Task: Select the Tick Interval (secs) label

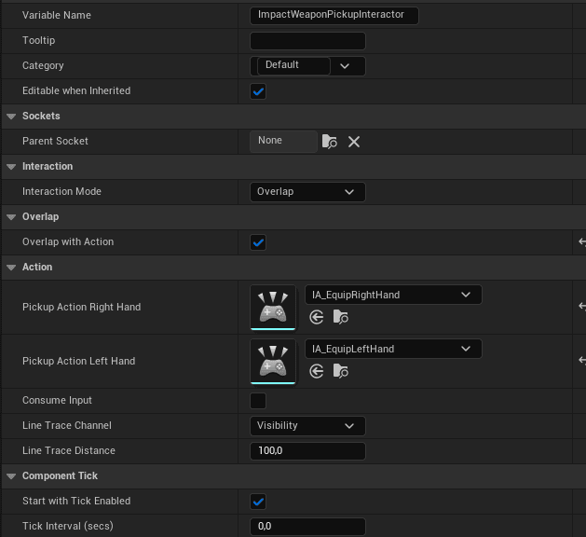Action: (68, 526)
